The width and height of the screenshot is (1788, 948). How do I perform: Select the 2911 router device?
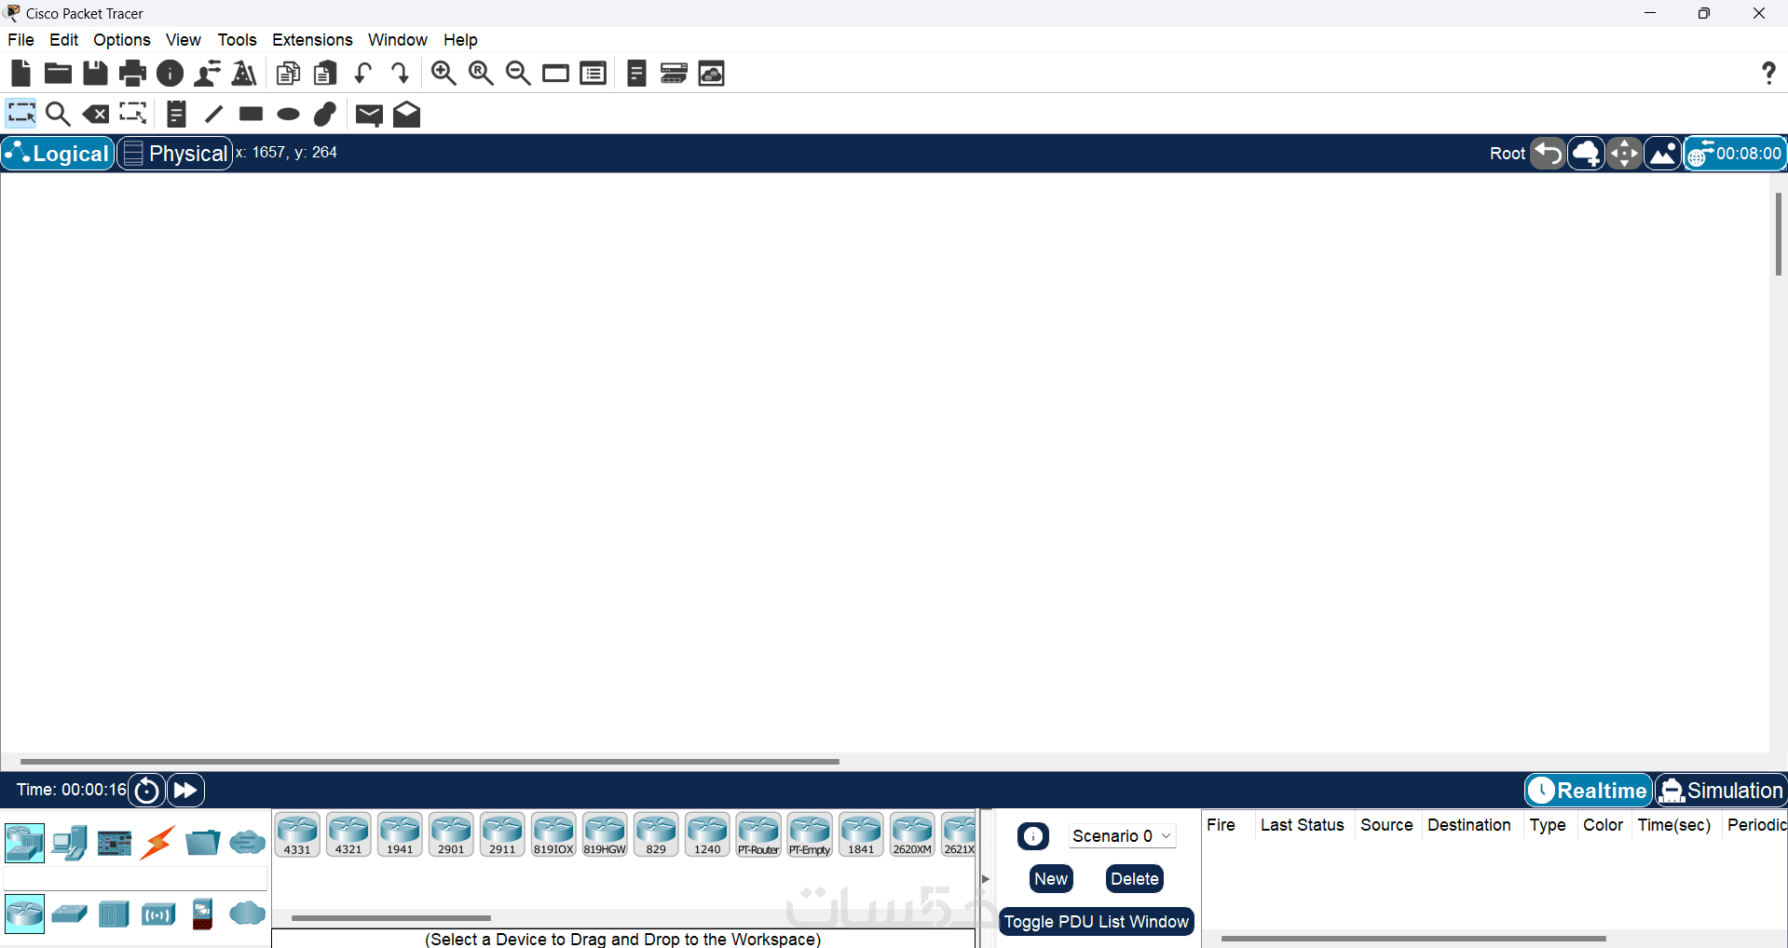502,833
